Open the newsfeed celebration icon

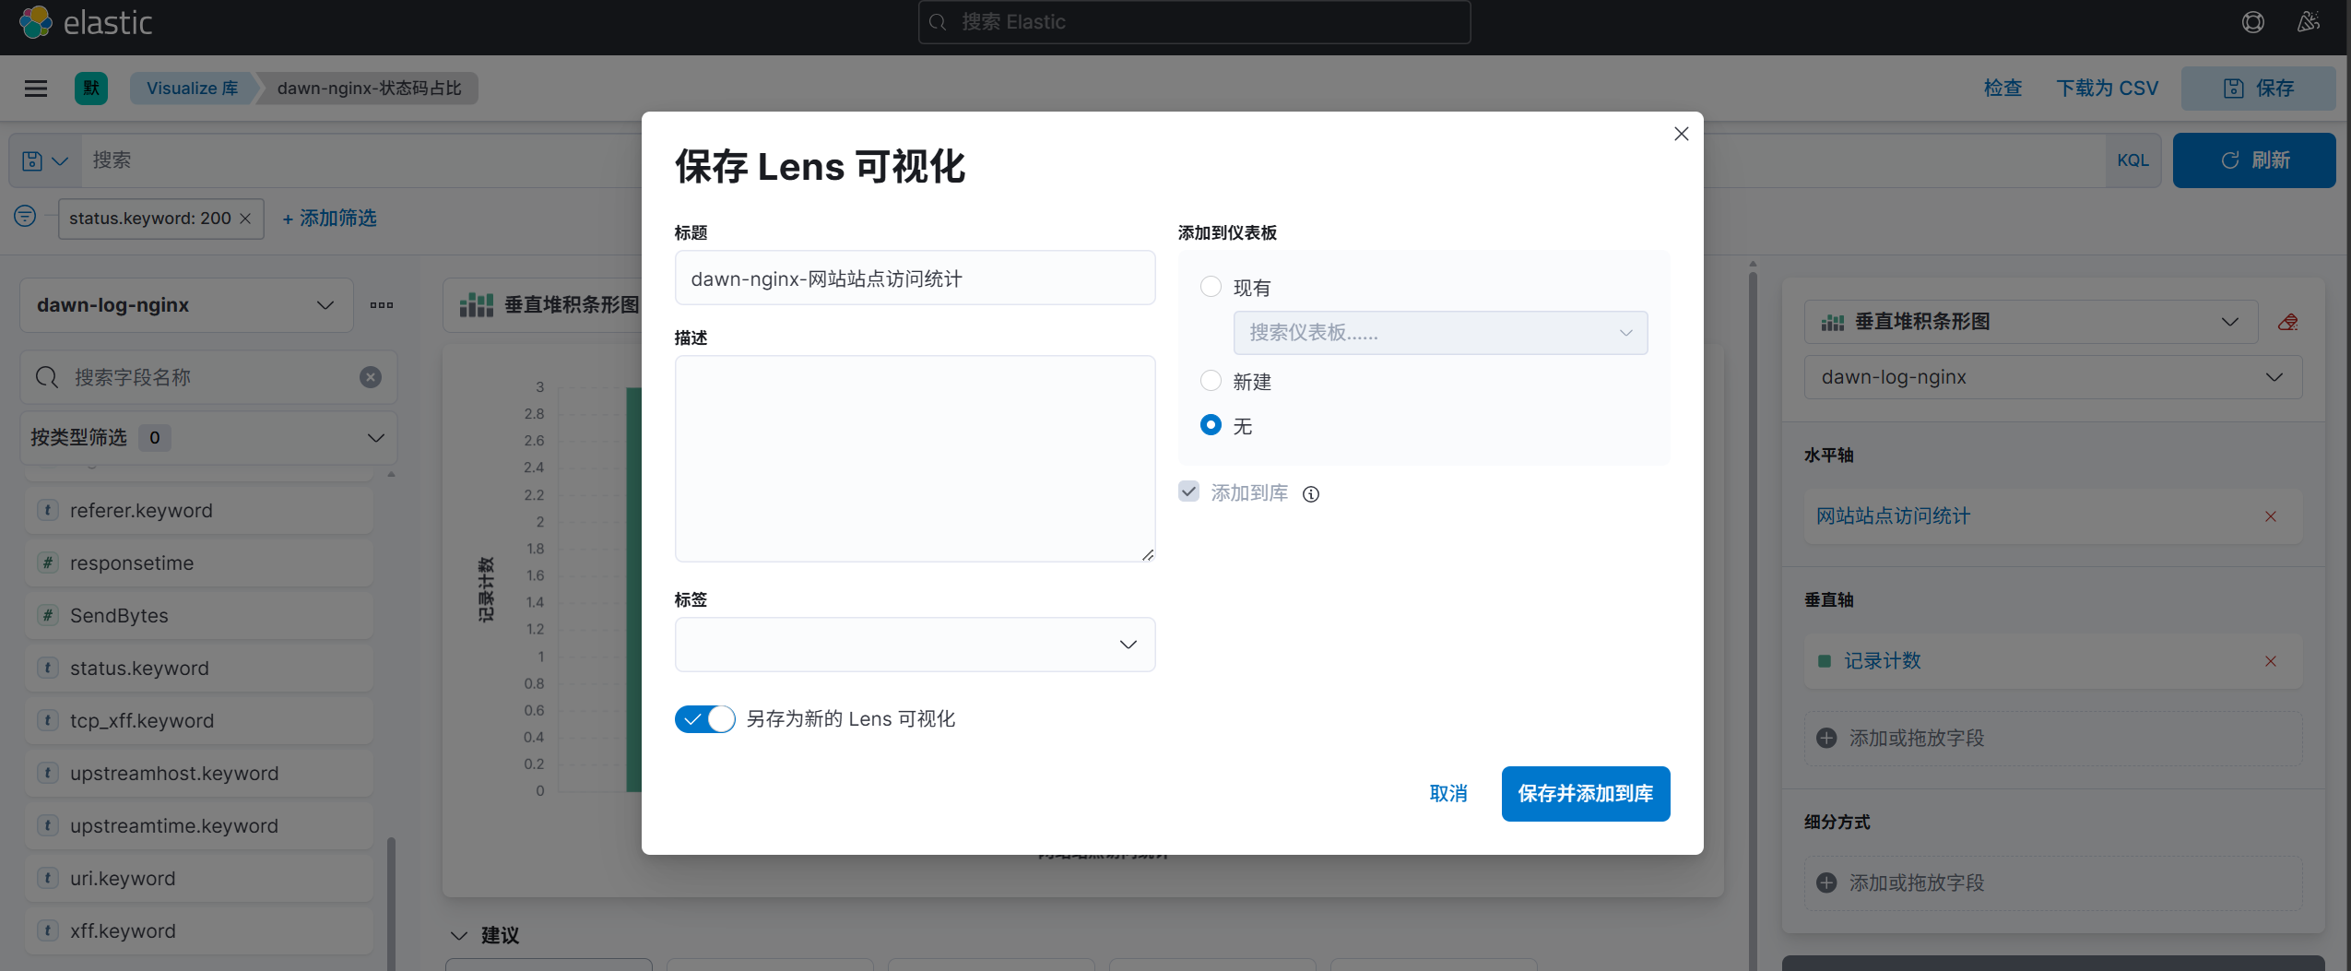pyautogui.click(x=2308, y=22)
